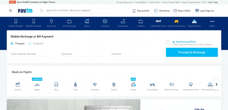Screen dimensions: 228x110
Task: Click the Log In avatar icon
Action: click(197, 11)
